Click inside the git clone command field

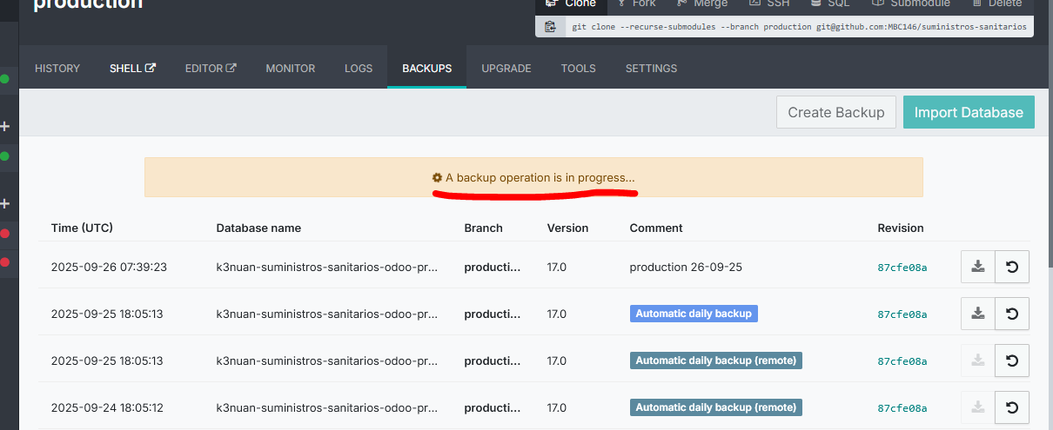(x=798, y=27)
